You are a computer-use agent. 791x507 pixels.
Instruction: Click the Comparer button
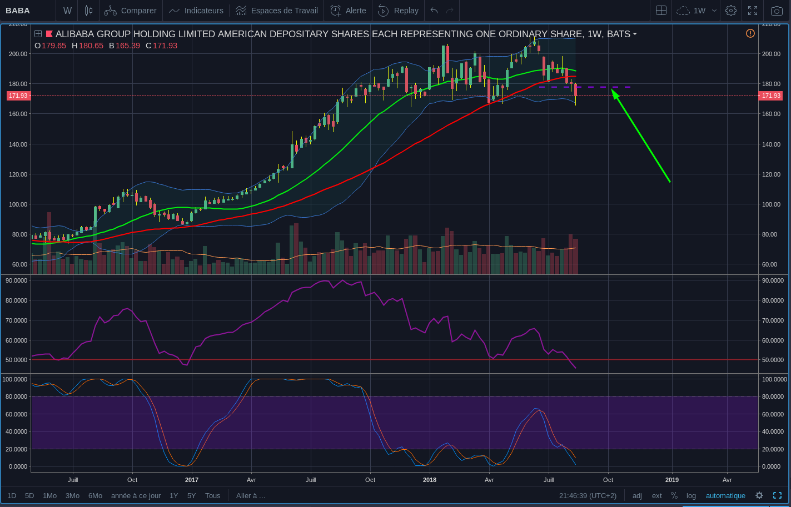click(131, 11)
